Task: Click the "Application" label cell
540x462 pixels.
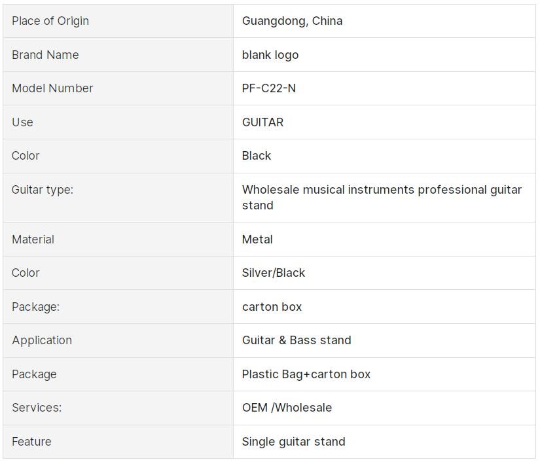Action: [42, 340]
